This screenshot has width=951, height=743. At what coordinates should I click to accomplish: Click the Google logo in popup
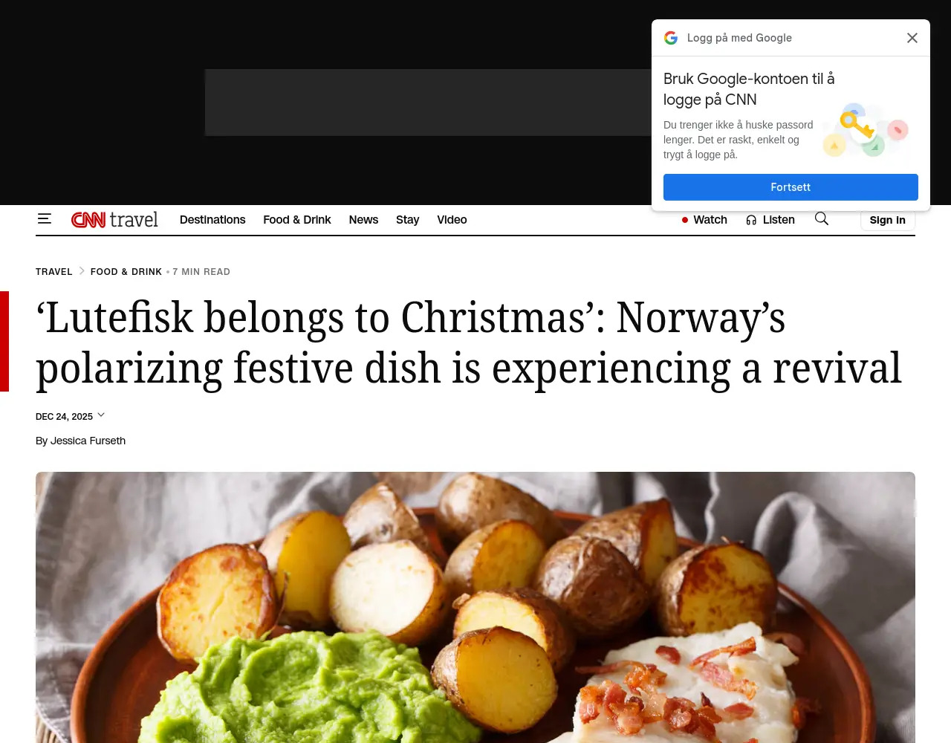[671, 38]
